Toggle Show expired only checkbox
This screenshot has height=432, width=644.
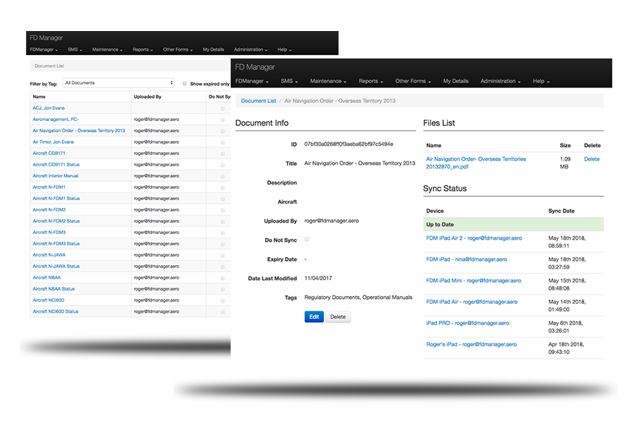(x=184, y=84)
